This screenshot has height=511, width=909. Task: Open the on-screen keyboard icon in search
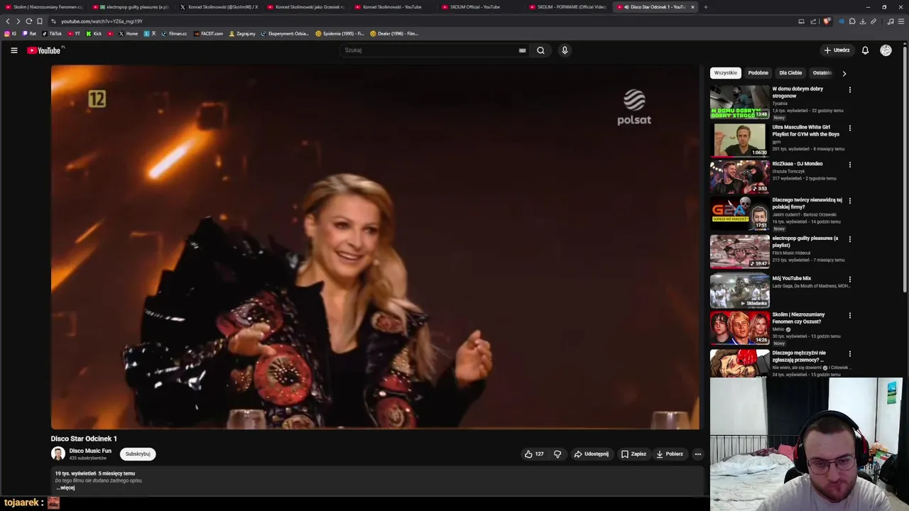tap(522, 50)
